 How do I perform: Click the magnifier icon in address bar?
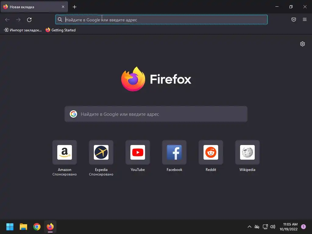coord(60,19)
